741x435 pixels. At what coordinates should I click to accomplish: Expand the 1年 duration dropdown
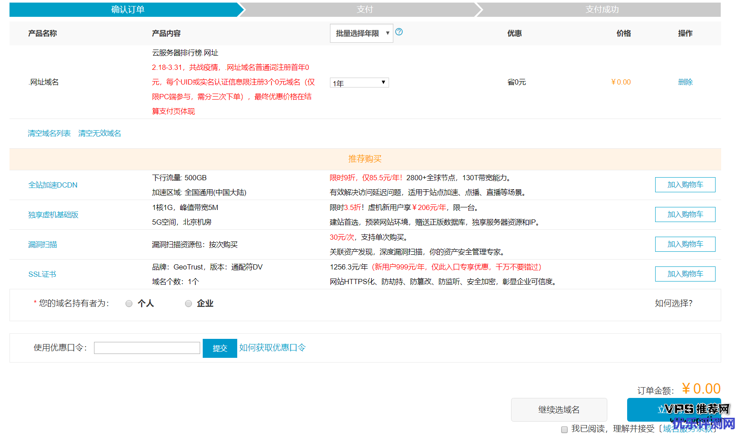pyautogui.click(x=359, y=83)
